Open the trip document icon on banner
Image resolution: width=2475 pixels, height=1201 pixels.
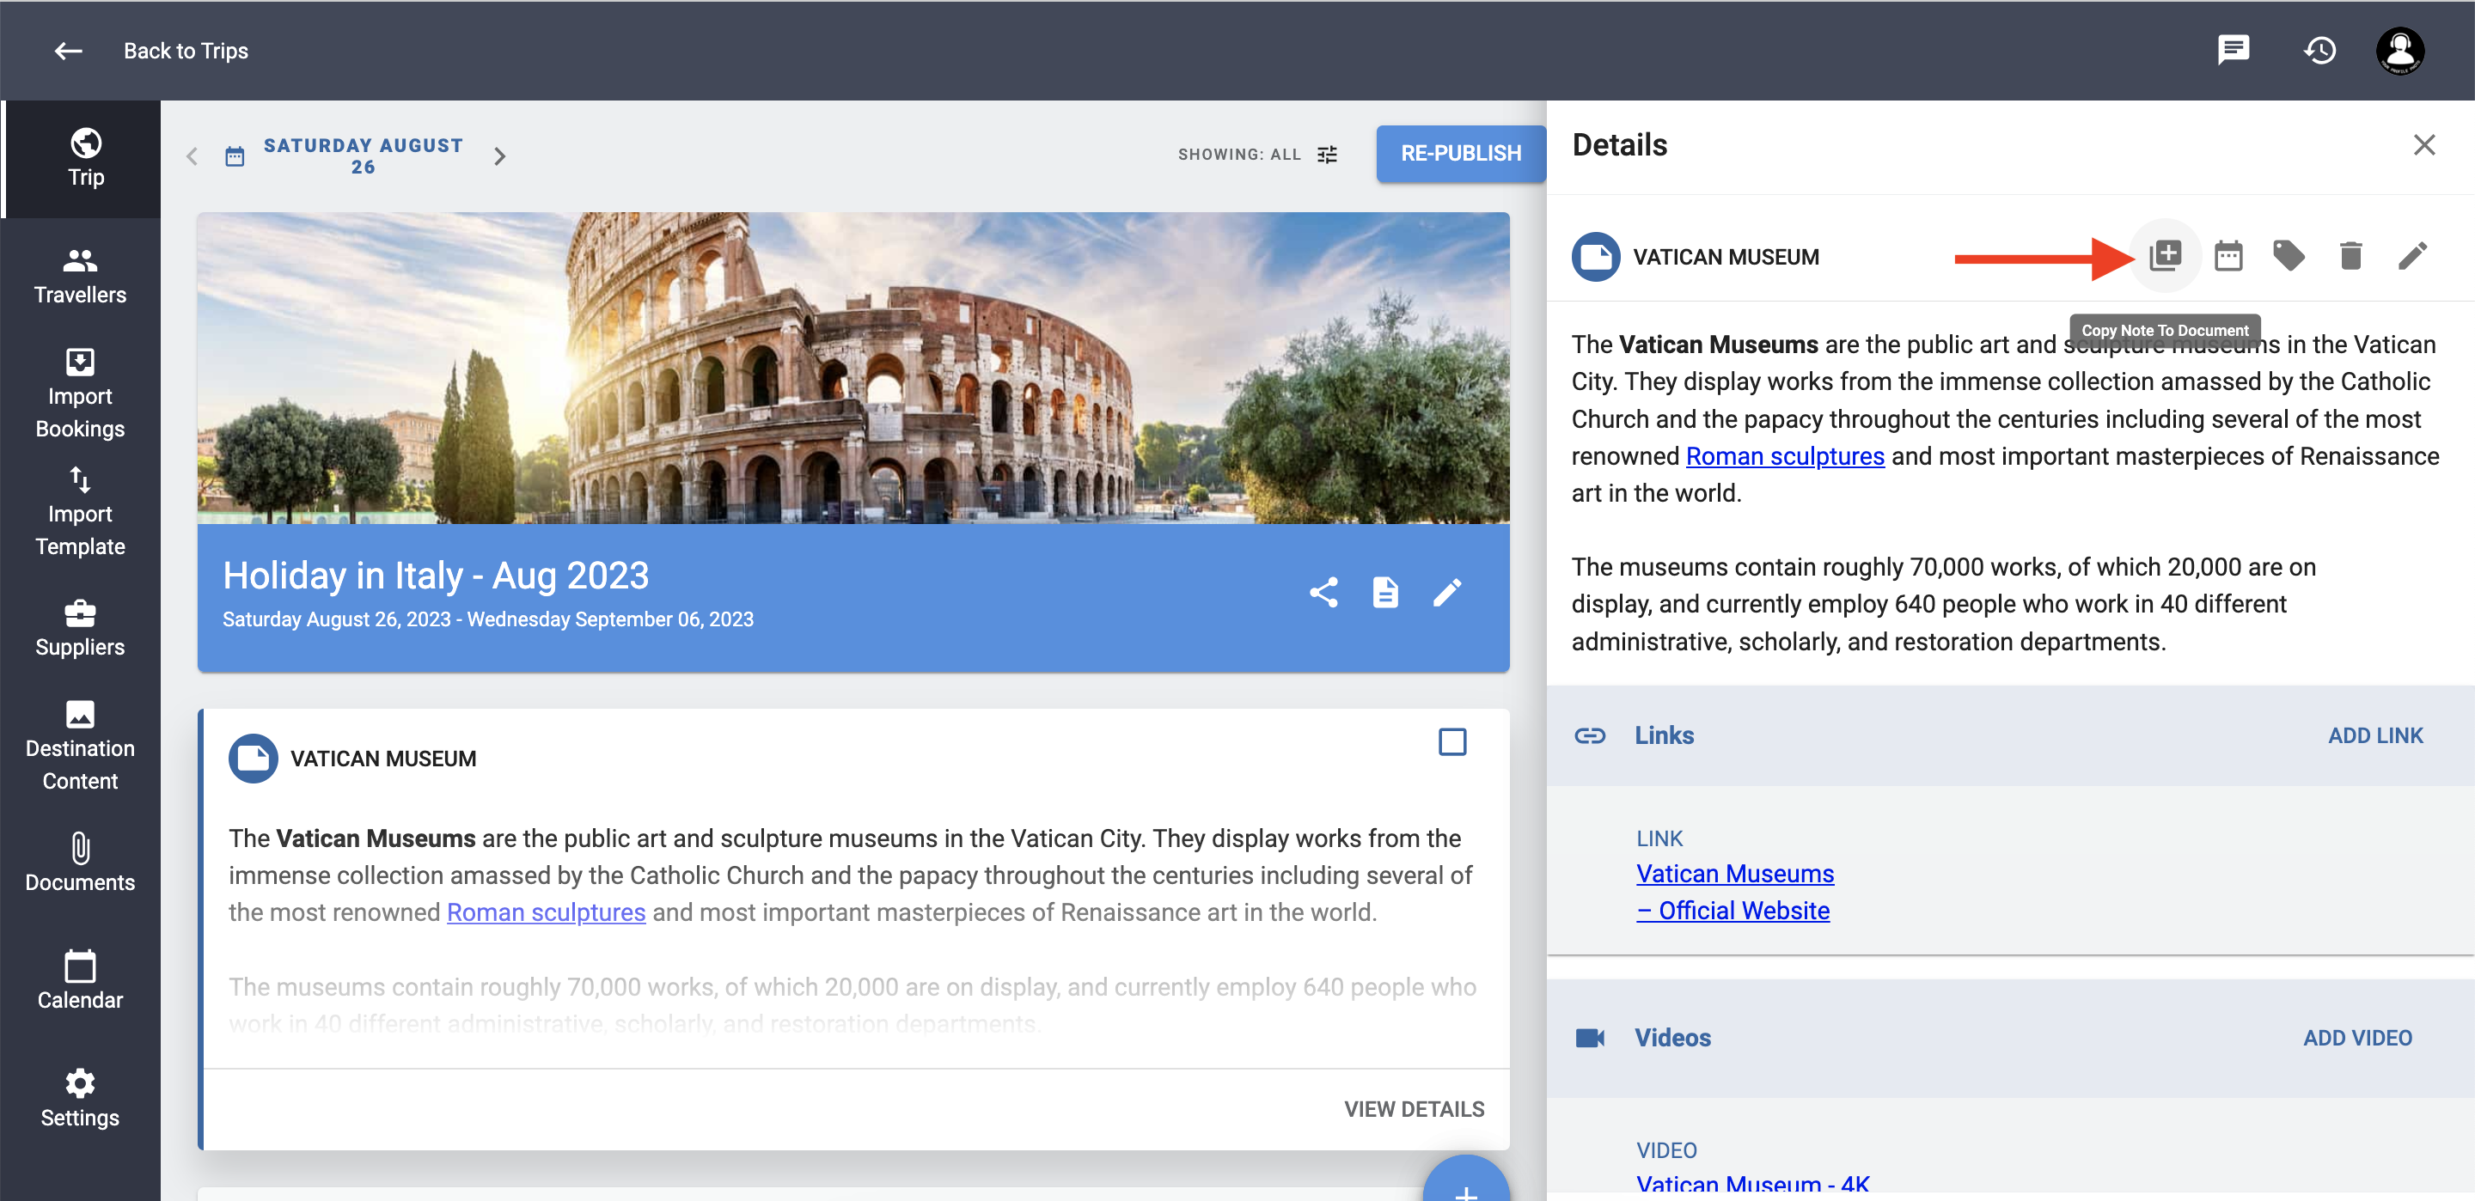pyautogui.click(x=1384, y=593)
